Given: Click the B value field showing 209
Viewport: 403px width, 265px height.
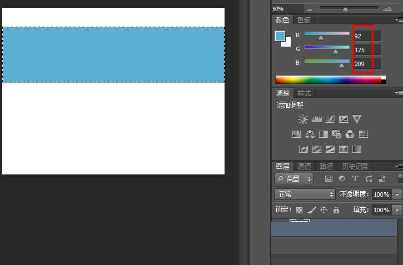Looking at the screenshot, I should [367, 64].
